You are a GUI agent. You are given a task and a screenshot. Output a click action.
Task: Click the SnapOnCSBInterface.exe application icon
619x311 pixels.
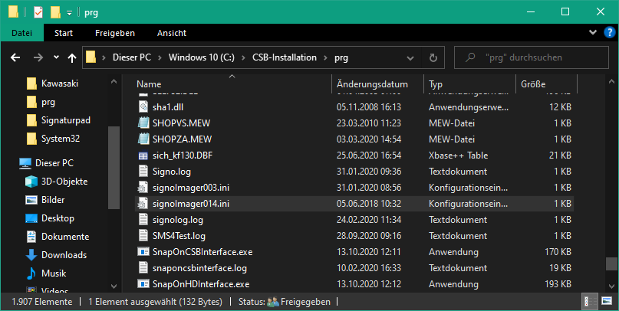click(143, 251)
